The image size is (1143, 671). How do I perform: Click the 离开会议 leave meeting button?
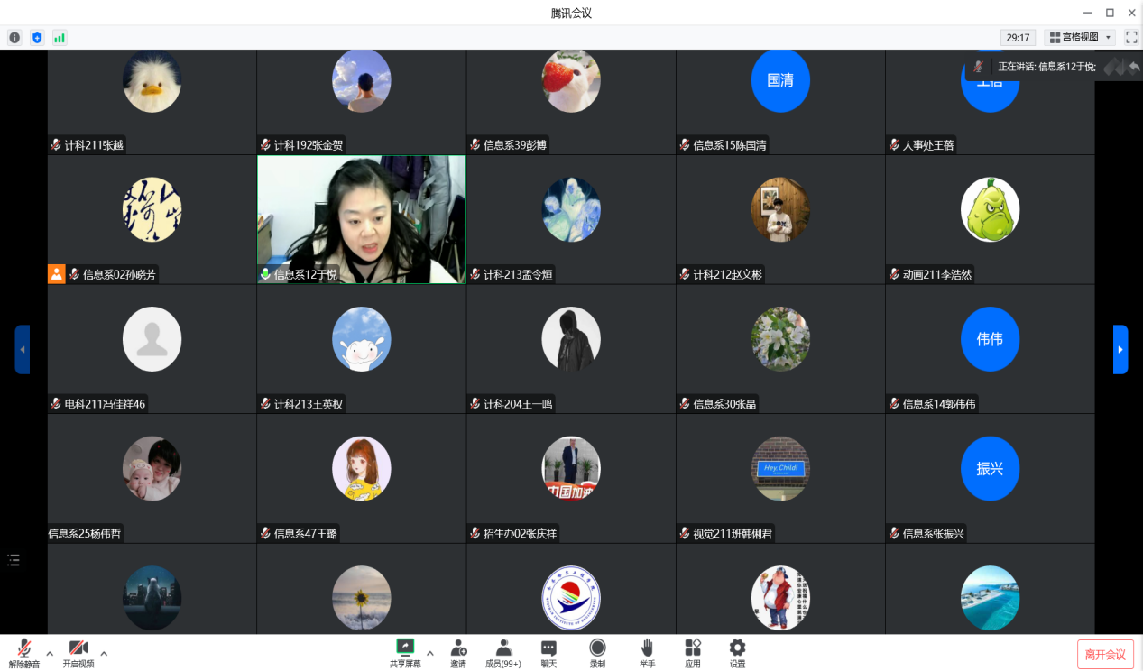tap(1105, 654)
